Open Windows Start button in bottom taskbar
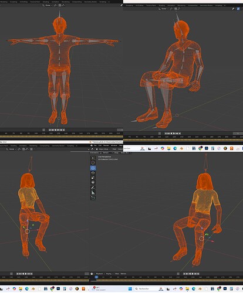243x293 pixels. pos(130,289)
